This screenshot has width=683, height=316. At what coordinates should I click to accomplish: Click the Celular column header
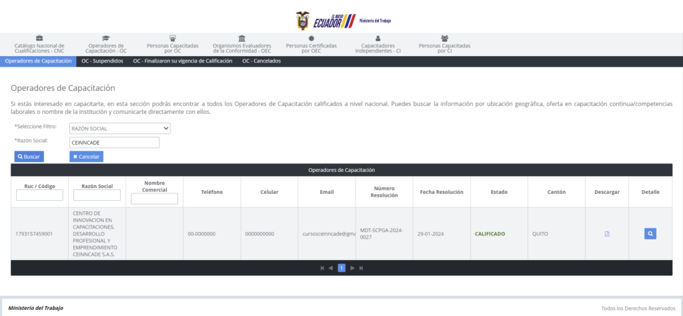(x=269, y=192)
